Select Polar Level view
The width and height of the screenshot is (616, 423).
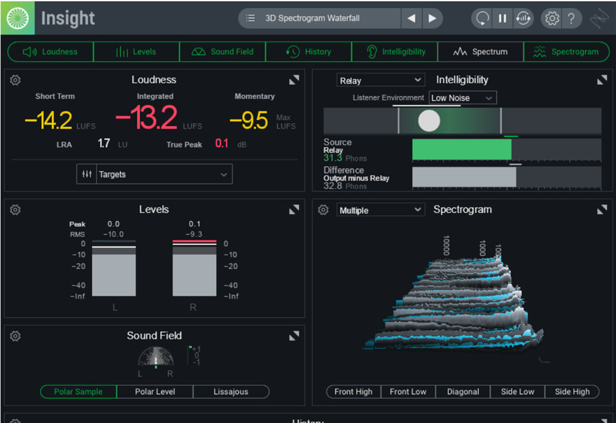(x=155, y=392)
